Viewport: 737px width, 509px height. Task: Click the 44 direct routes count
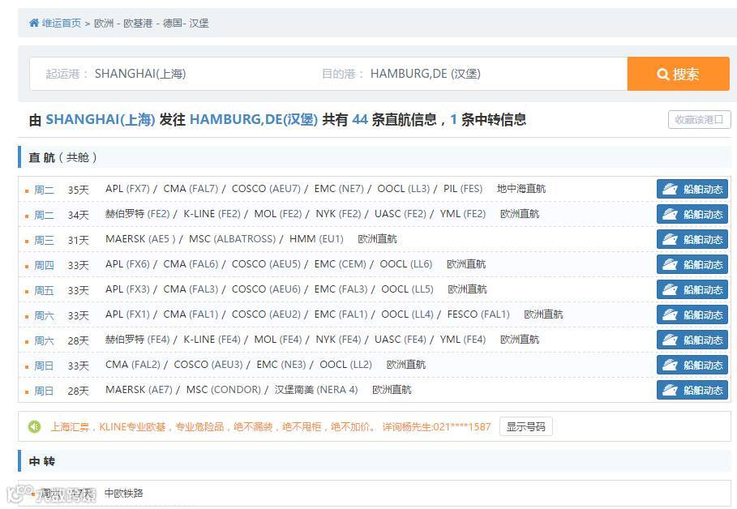point(360,119)
